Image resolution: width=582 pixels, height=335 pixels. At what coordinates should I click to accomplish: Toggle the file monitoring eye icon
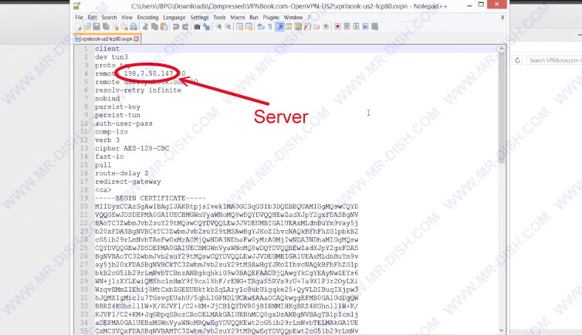click(326, 27)
